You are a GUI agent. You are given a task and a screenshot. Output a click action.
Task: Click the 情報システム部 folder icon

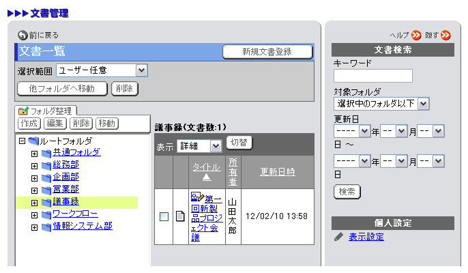pyautogui.click(x=46, y=227)
